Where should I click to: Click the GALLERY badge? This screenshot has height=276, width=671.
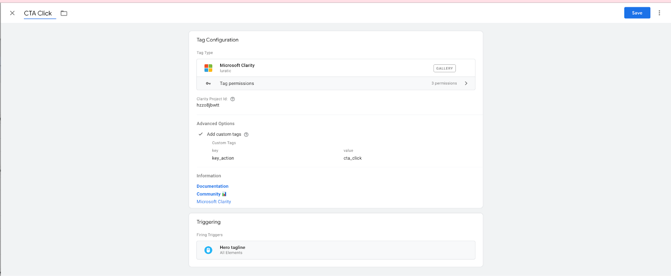[x=445, y=68]
